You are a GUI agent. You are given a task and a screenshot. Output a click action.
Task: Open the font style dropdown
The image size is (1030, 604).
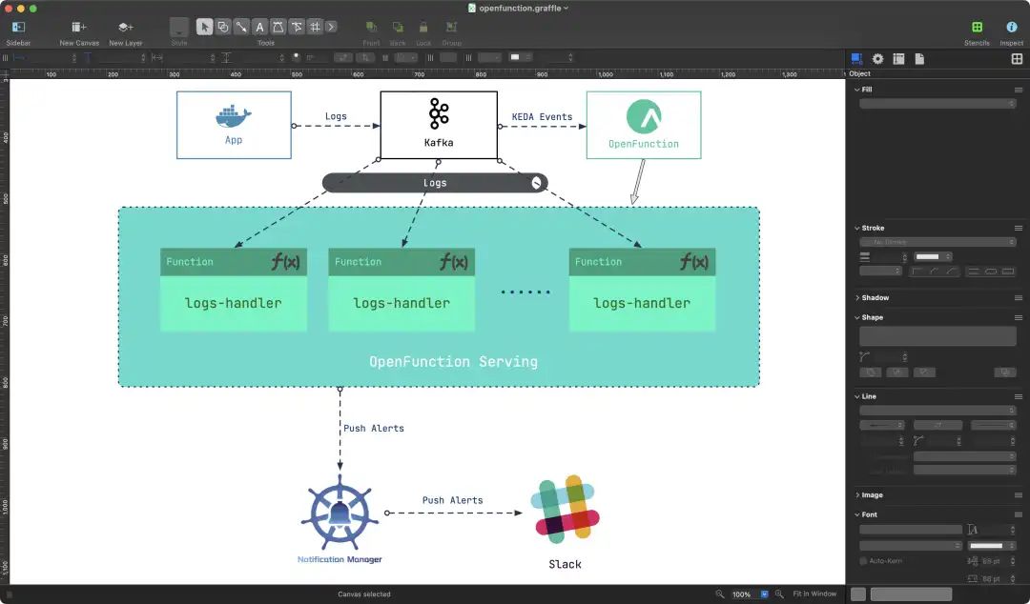pyautogui.click(x=909, y=546)
